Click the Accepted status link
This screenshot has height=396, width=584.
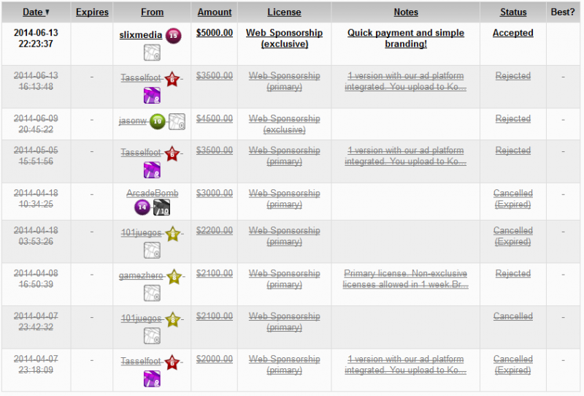(x=513, y=33)
